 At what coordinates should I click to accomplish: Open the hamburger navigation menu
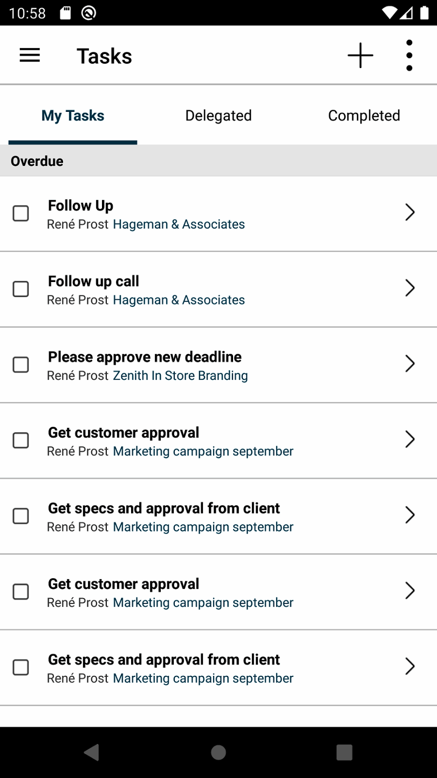point(30,55)
